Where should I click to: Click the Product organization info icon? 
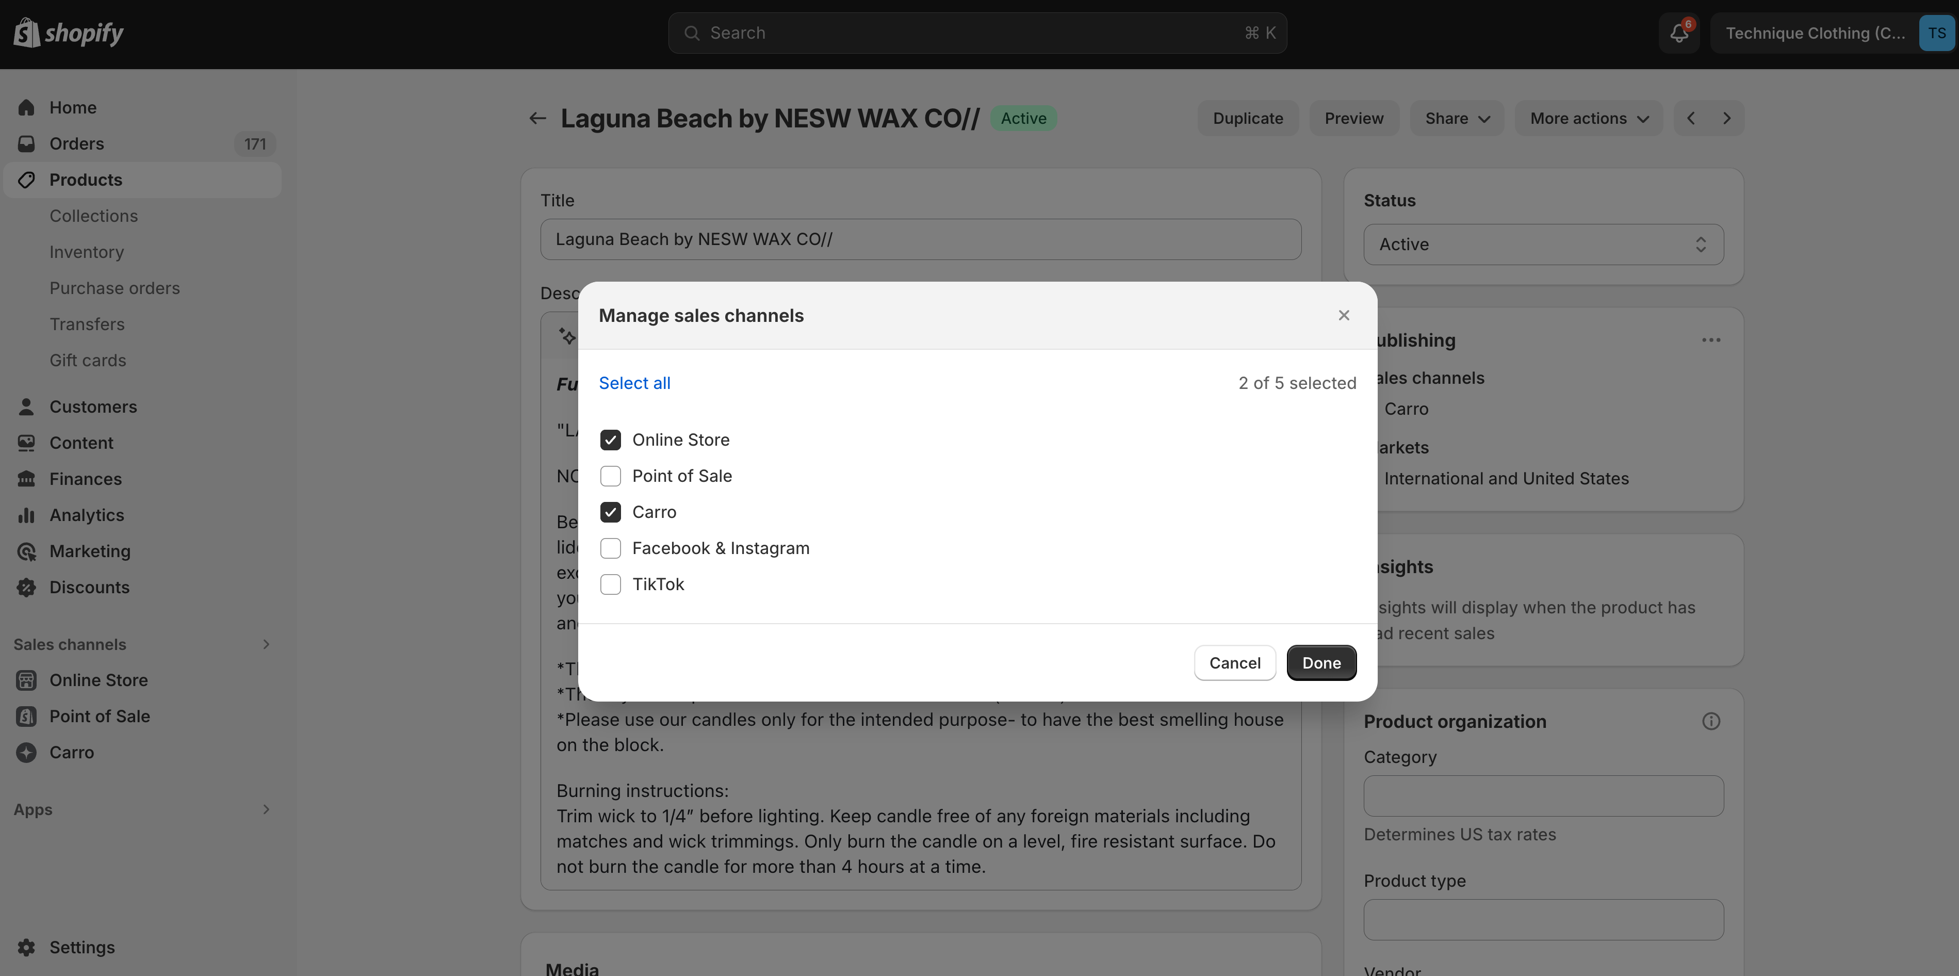1710,721
